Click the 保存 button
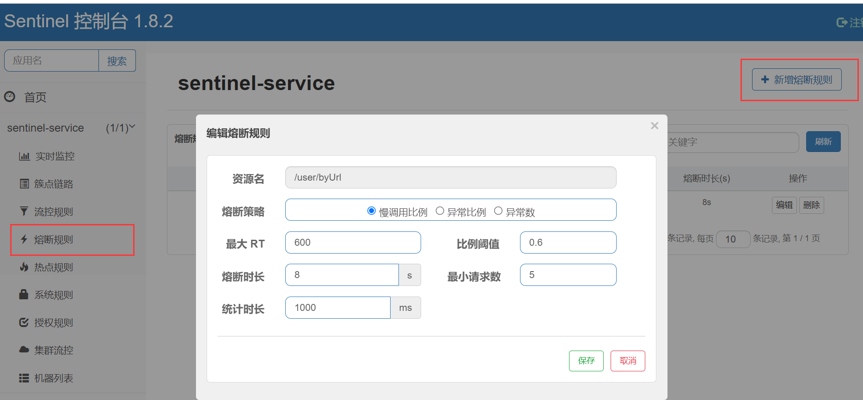The height and width of the screenshot is (400, 863). click(x=586, y=361)
